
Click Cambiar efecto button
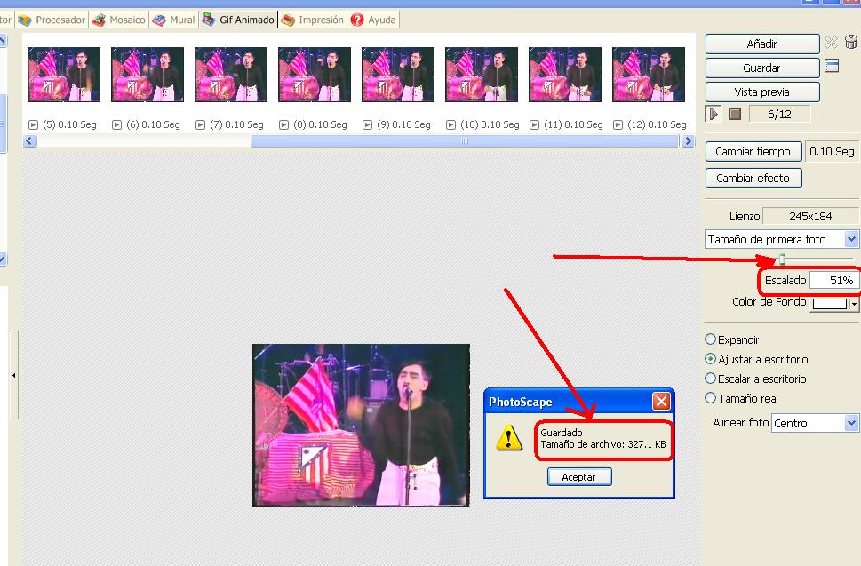[753, 178]
